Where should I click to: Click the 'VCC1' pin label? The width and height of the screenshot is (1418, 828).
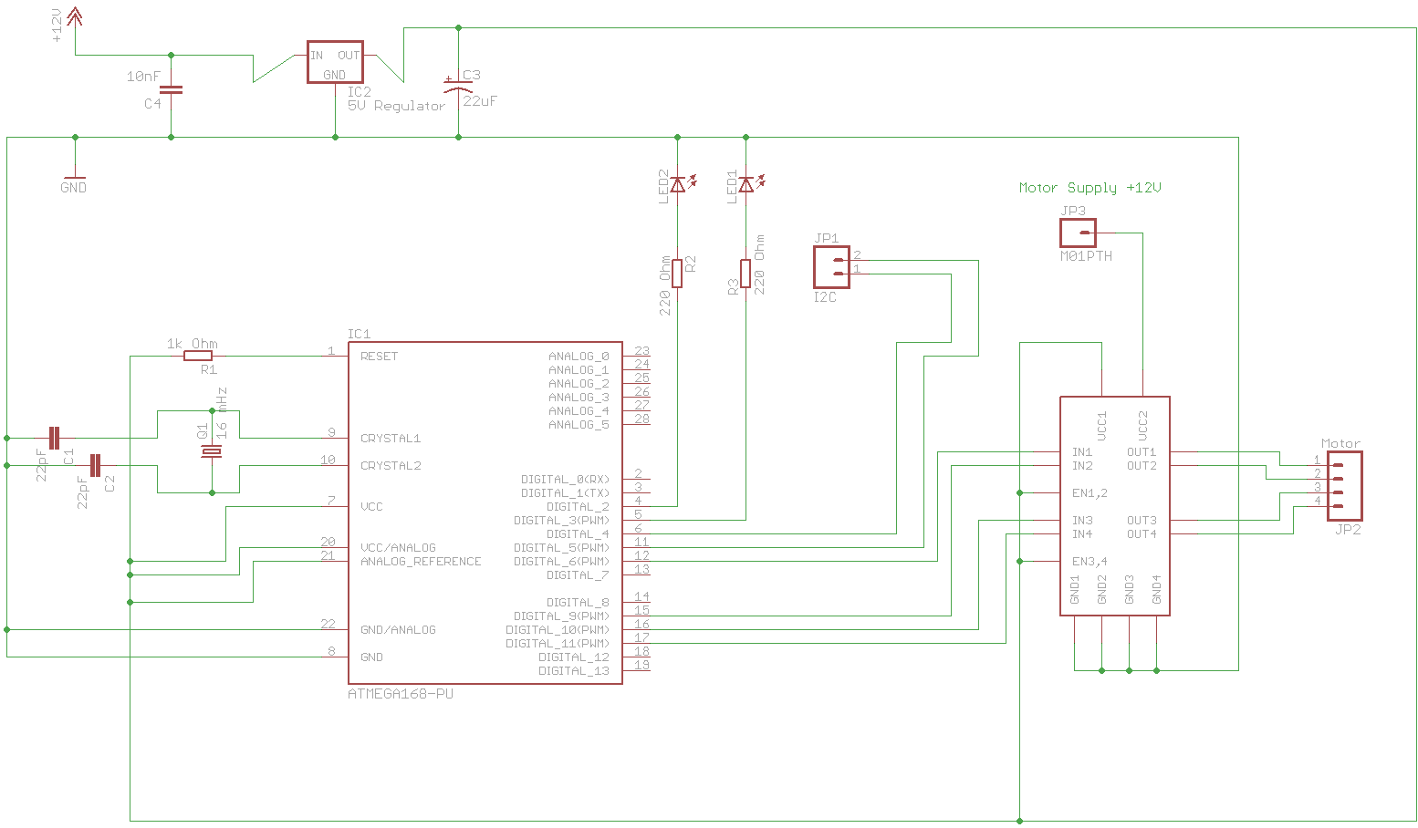coord(1101,426)
